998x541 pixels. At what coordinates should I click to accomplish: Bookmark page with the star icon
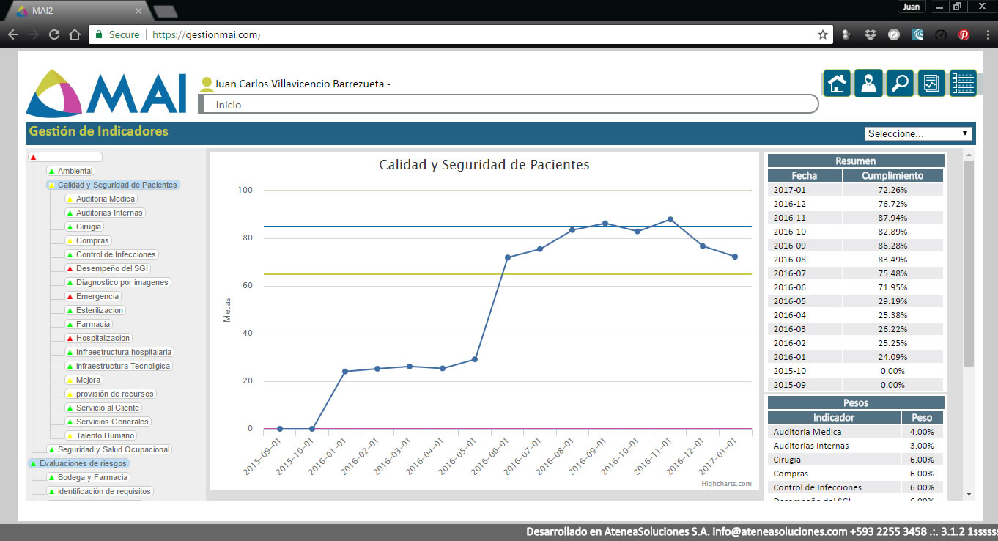[823, 34]
